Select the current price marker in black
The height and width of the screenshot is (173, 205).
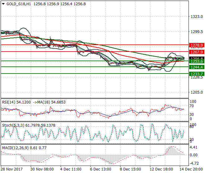pos(197,58)
